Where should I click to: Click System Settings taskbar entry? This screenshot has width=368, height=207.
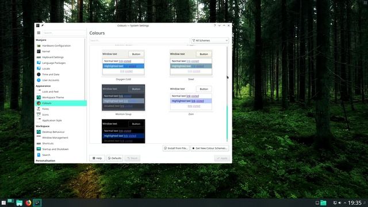point(37,203)
